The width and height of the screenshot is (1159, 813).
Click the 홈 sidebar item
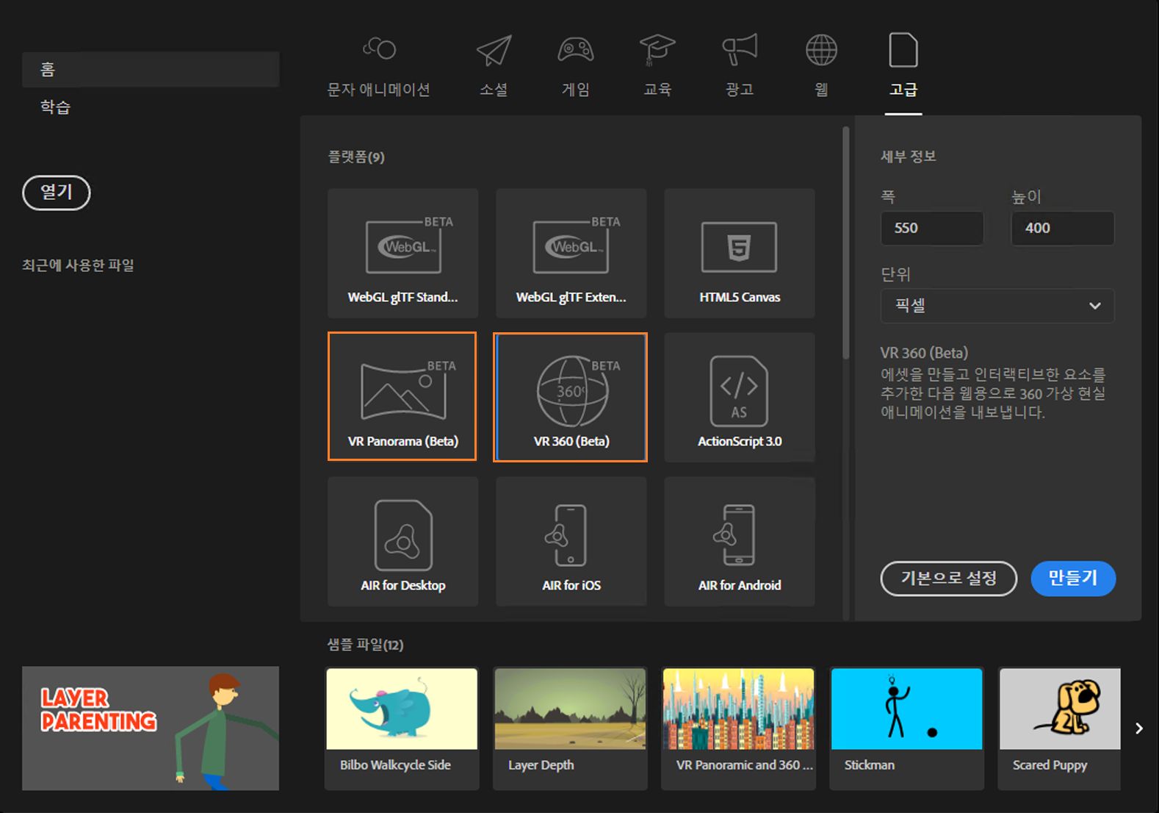pyautogui.click(x=151, y=69)
